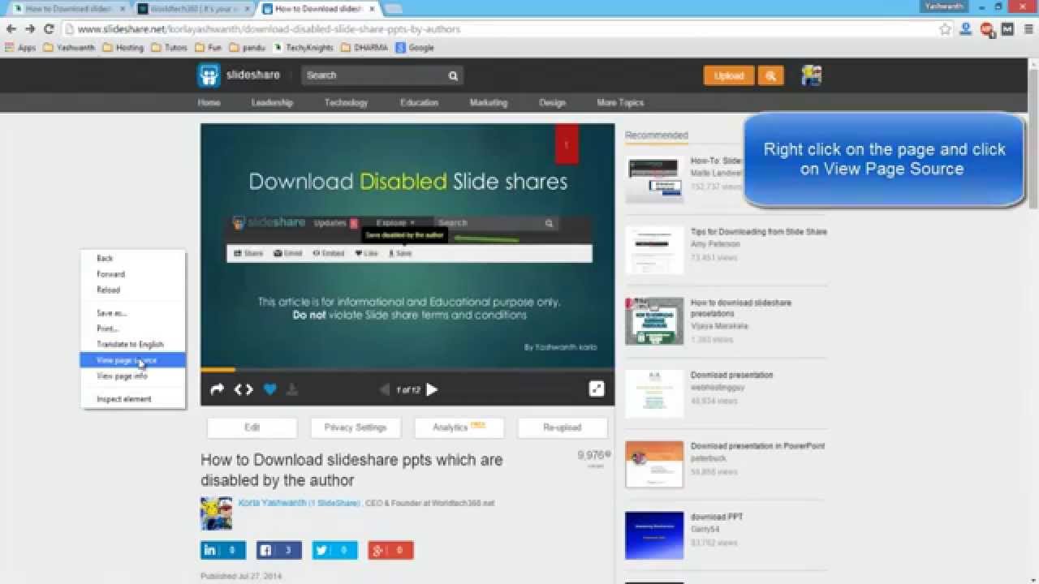This screenshot has height=584, width=1039.
Task: Open Tips for Downloading from Slide Share
Action: tap(758, 232)
